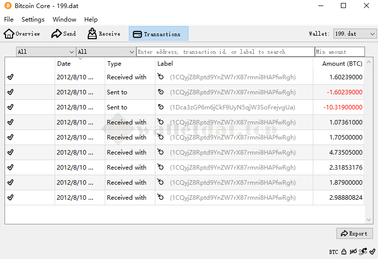Open the Window menu
The image size is (378, 259).
[64, 20]
